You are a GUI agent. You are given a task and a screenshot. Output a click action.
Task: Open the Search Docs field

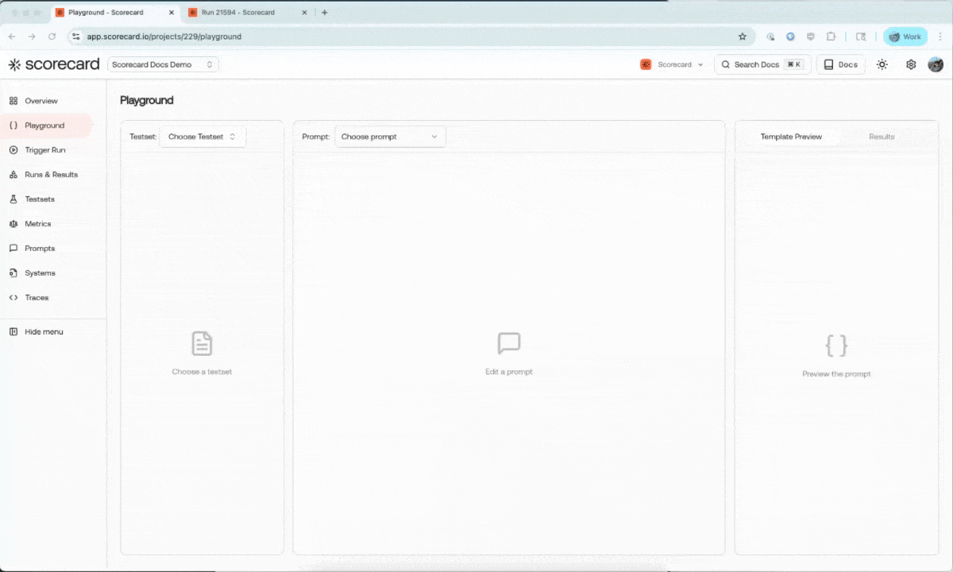pos(762,65)
